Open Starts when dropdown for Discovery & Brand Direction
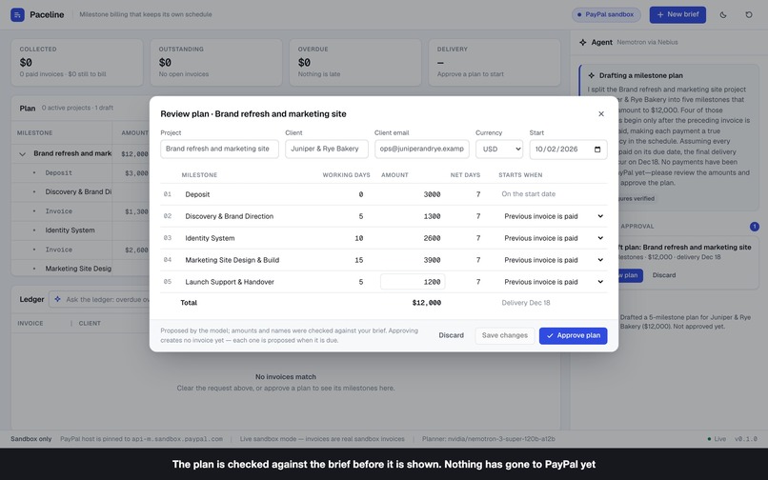The width and height of the screenshot is (768, 480). [x=553, y=216]
